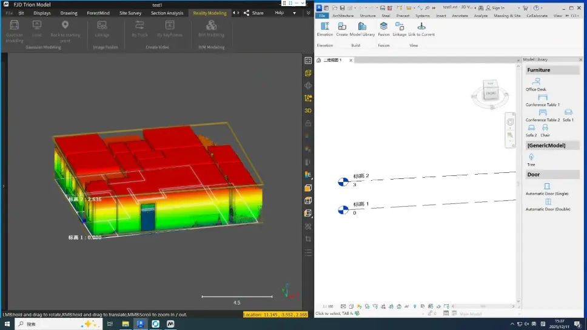The height and width of the screenshot is (330, 587).
Task: Open the Architecture ribbon tab
Action: pos(343,16)
